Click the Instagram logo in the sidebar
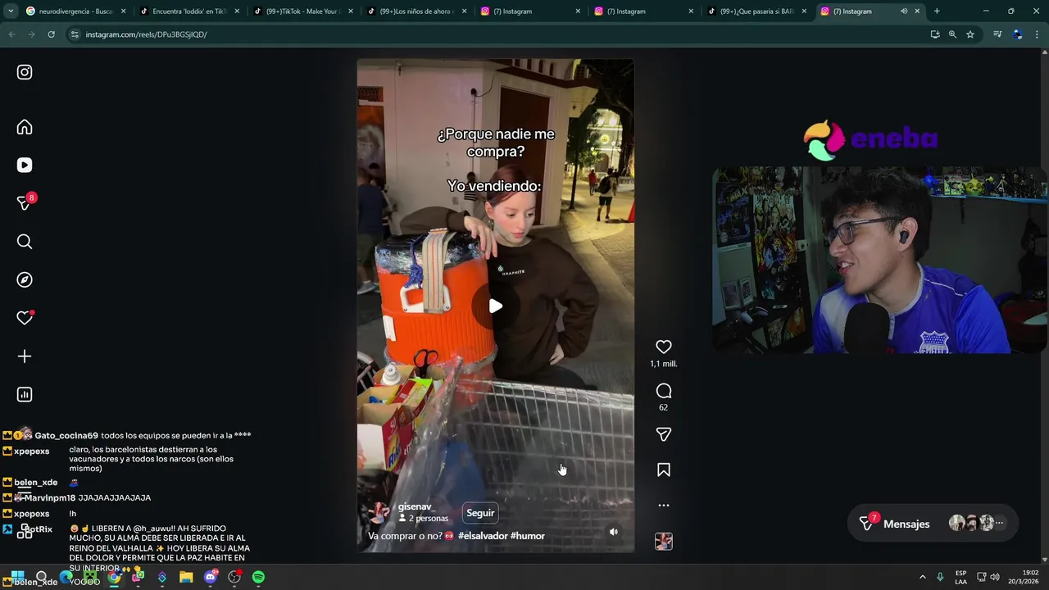 click(x=25, y=72)
